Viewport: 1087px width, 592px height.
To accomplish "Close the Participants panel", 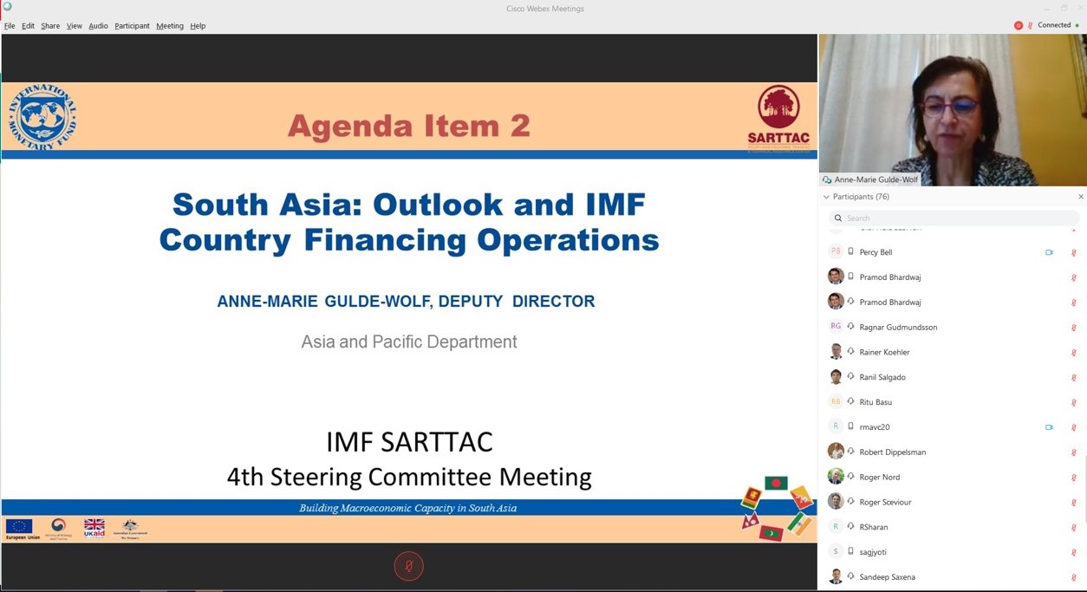I will click(x=1080, y=197).
